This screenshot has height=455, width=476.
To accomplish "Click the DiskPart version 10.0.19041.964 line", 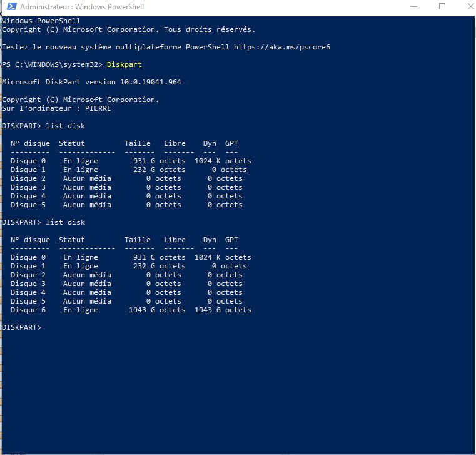I will point(91,82).
